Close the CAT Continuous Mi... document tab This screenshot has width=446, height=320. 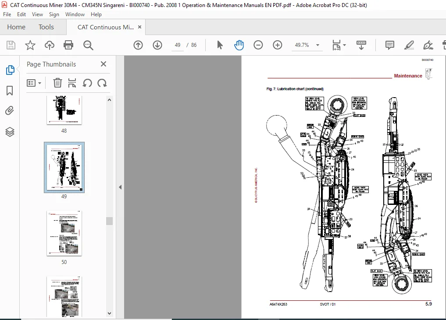[x=139, y=27]
